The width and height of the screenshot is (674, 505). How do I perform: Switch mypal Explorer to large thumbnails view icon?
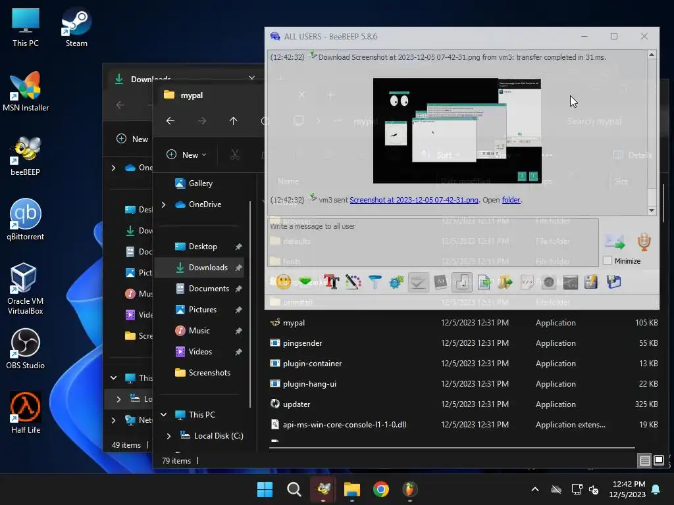click(x=659, y=461)
